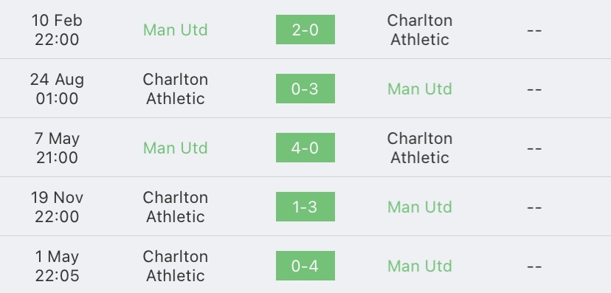Open the 0-3 score box
611x293 pixels.
coord(305,89)
